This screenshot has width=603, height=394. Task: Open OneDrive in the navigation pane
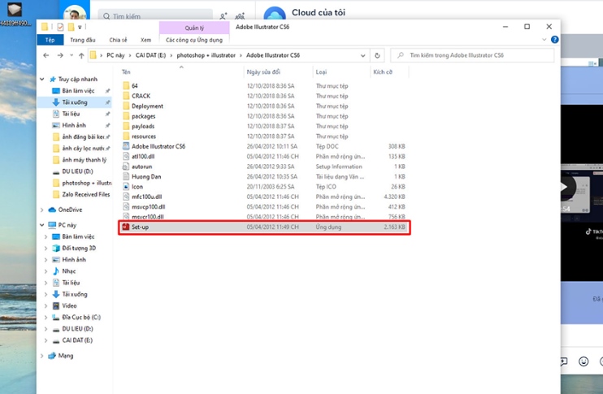(69, 210)
